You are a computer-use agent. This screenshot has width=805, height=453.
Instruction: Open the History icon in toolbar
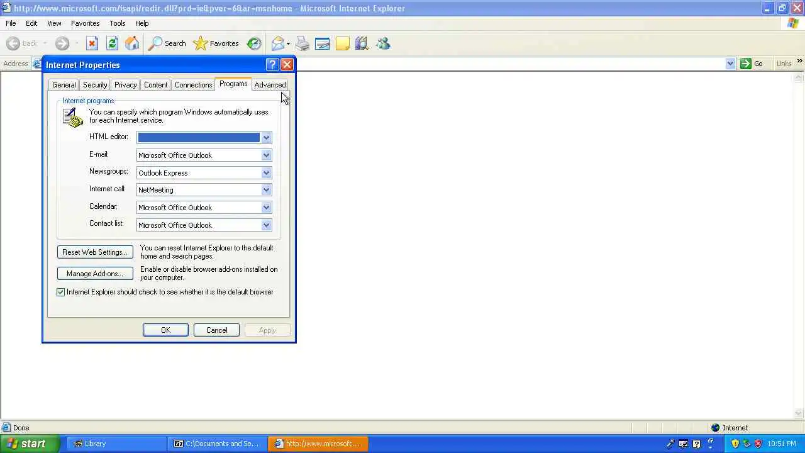tap(254, 43)
